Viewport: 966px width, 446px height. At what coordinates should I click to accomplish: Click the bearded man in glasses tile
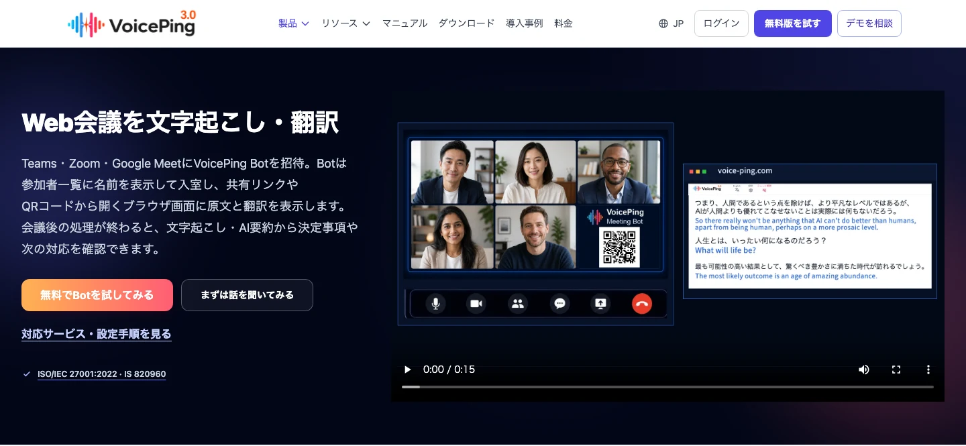[619, 172]
